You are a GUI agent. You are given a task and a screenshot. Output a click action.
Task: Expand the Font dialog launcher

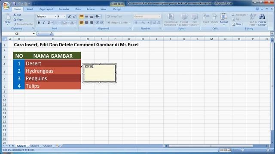(76, 28)
